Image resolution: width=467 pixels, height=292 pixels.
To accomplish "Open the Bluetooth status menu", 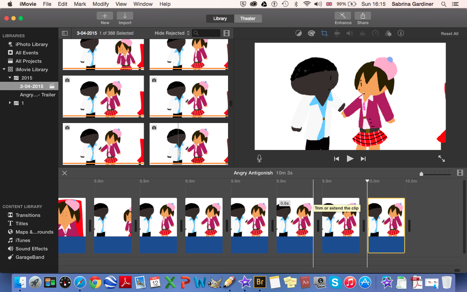I will click(x=296, y=4).
